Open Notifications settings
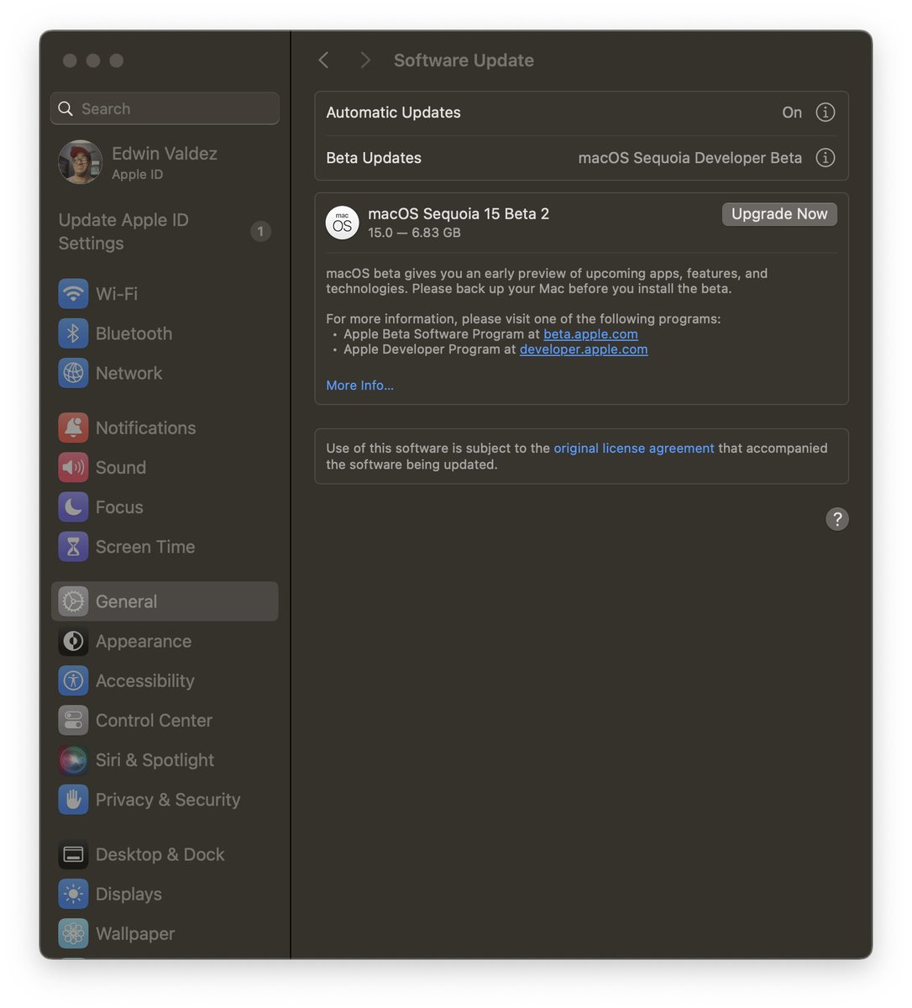Viewport: 912px width, 1008px height. click(x=146, y=428)
